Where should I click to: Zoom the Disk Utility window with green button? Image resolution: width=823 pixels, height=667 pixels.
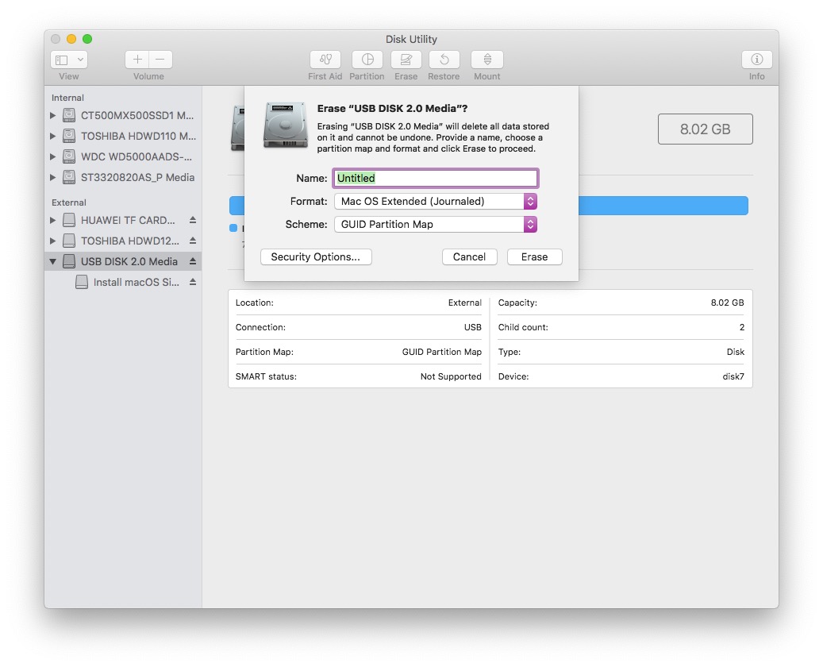click(87, 39)
